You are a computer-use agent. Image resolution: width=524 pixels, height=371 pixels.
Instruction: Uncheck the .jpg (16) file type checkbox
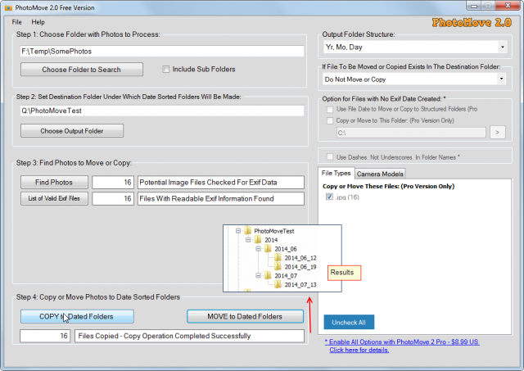coord(329,197)
